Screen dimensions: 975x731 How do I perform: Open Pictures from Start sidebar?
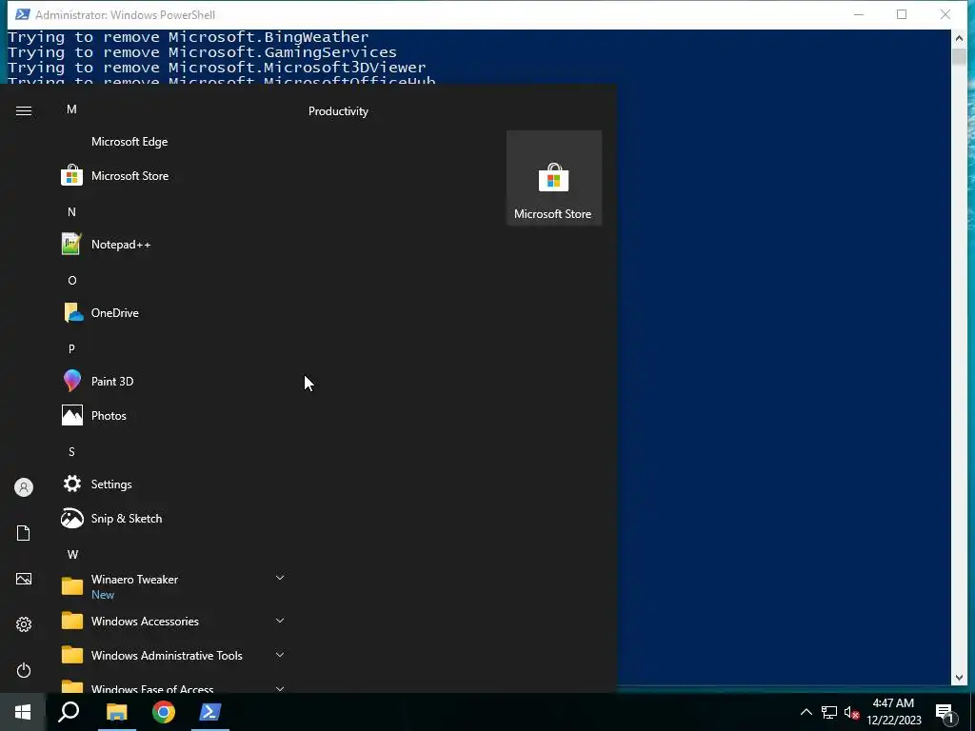[x=24, y=579]
